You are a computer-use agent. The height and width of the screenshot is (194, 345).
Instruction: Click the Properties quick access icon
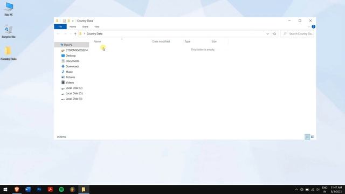click(x=64, y=20)
